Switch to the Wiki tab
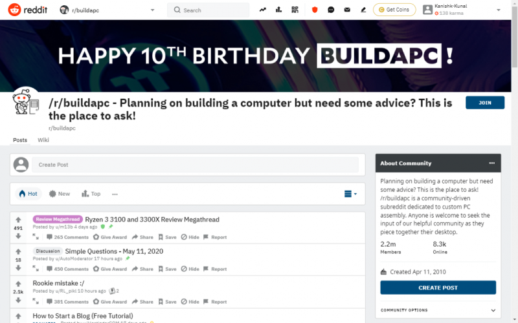The width and height of the screenshot is (518, 323). point(43,140)
